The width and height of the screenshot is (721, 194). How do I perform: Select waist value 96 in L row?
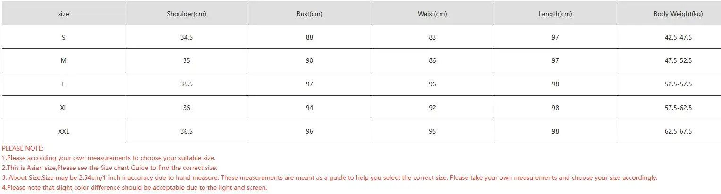tap(432, 84)
